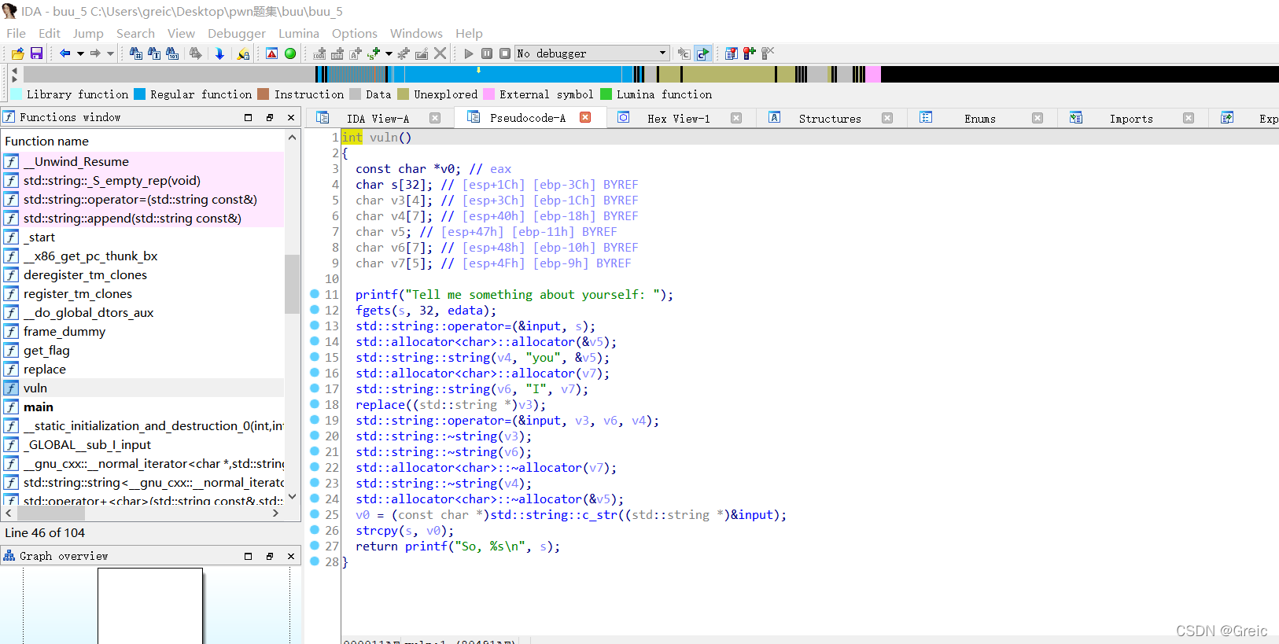The image size is (1279, 644).
Task: Open the back-jump history dropdown arrow
Action: pos(80,53)
